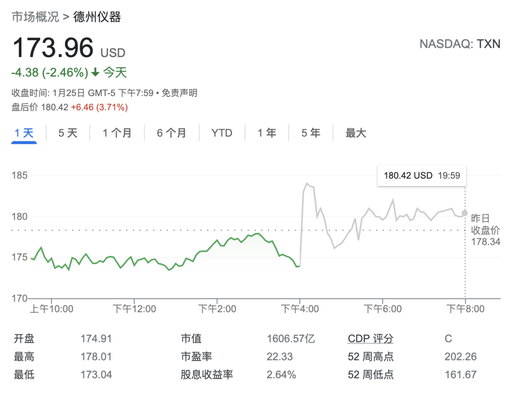Click the 昨日收盘价 178.34 label
Image resolution: width=521 pixels, height=394 pixels.
click(x=485, y=230)
